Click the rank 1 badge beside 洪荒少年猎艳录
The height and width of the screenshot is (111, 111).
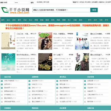[2, 81]
